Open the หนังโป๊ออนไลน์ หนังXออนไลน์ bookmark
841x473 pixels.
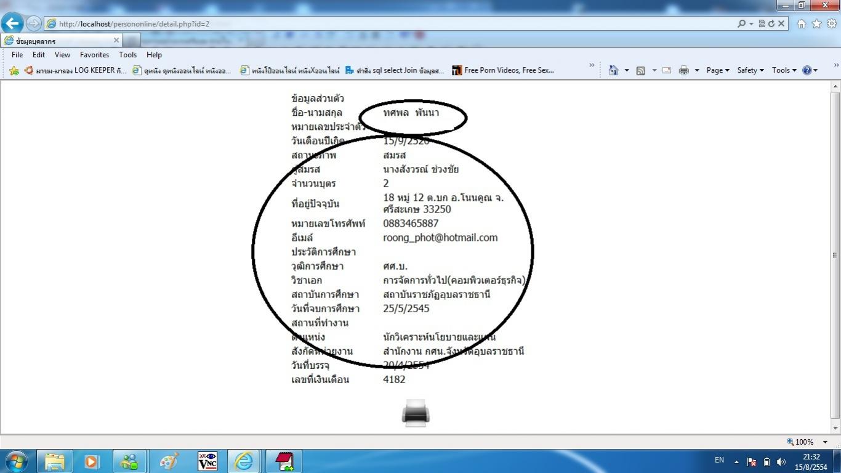pyautogui.click(x=290, y=70)
